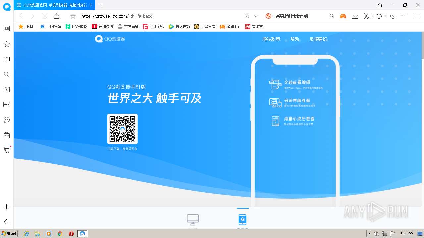
Task: Click the QQ浏览器 page logo
Action: (110, 39)
